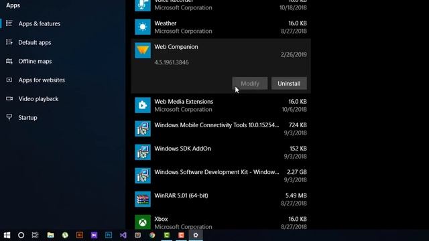Click the Windows Mobile Connectivity Tools icon
This screenshot has height=241, width=429.
143,129
